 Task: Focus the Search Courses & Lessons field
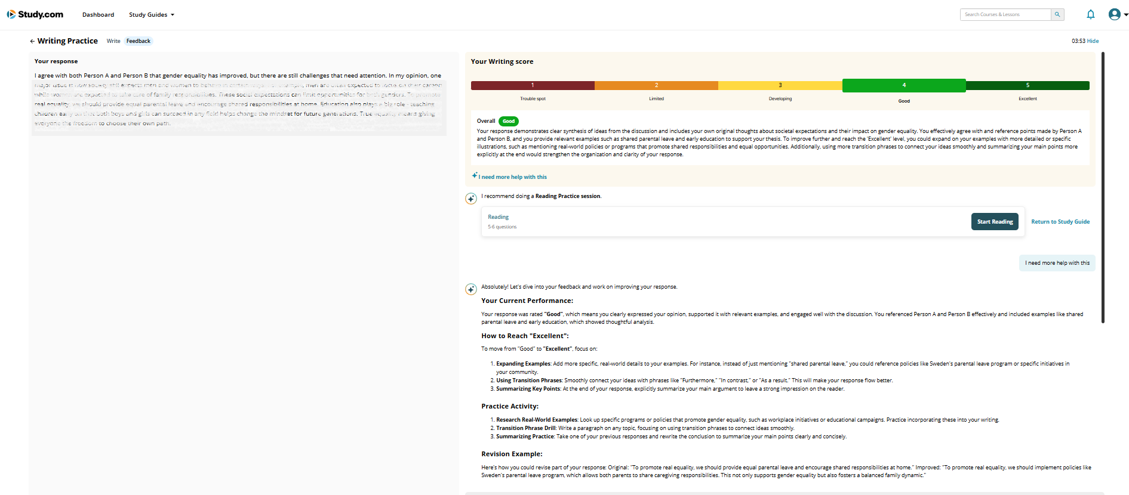point(1005,14)
